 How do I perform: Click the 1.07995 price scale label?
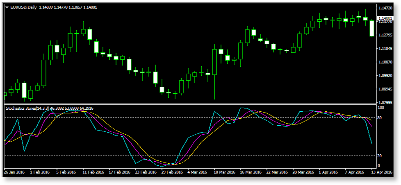coord(386,103)
